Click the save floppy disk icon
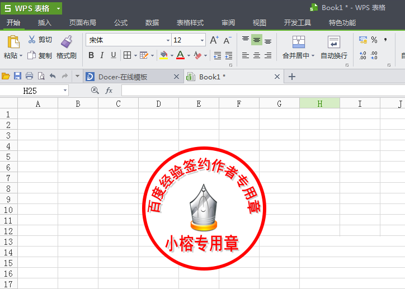 pyautogui.click(x=17, y=76)
